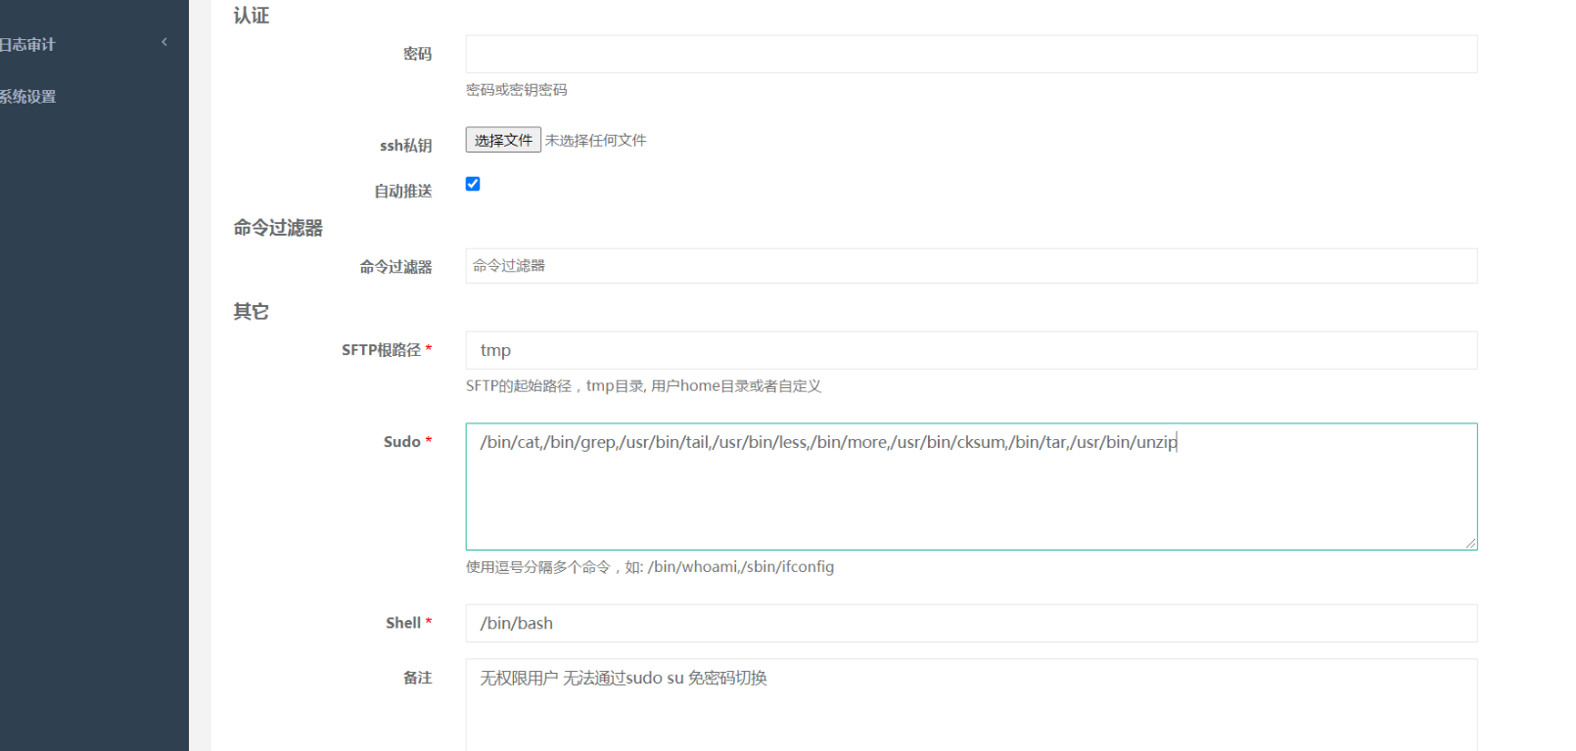Click the Shell field with /bin/bash
The width and height of the screenshot is (1576, 751).
pyautogui.click(x=971, y=623)
